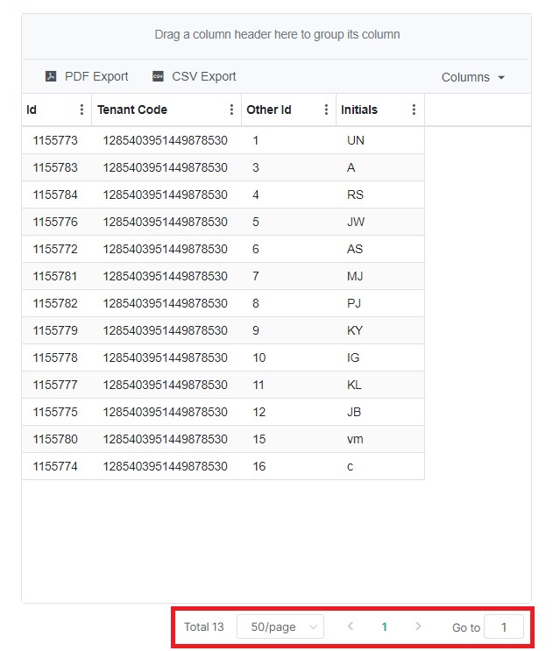Click the Go to page input field
This screenshot has height=651, width=553.
coord(504,627)
